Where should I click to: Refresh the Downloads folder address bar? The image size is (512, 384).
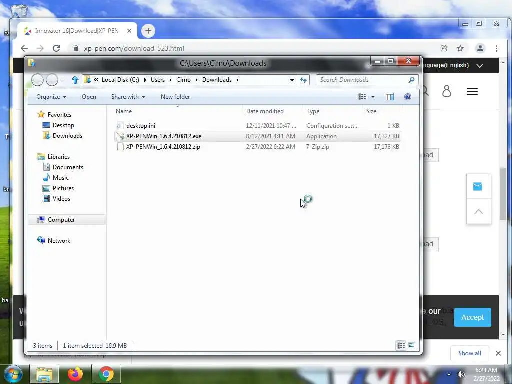coord(303,80)
